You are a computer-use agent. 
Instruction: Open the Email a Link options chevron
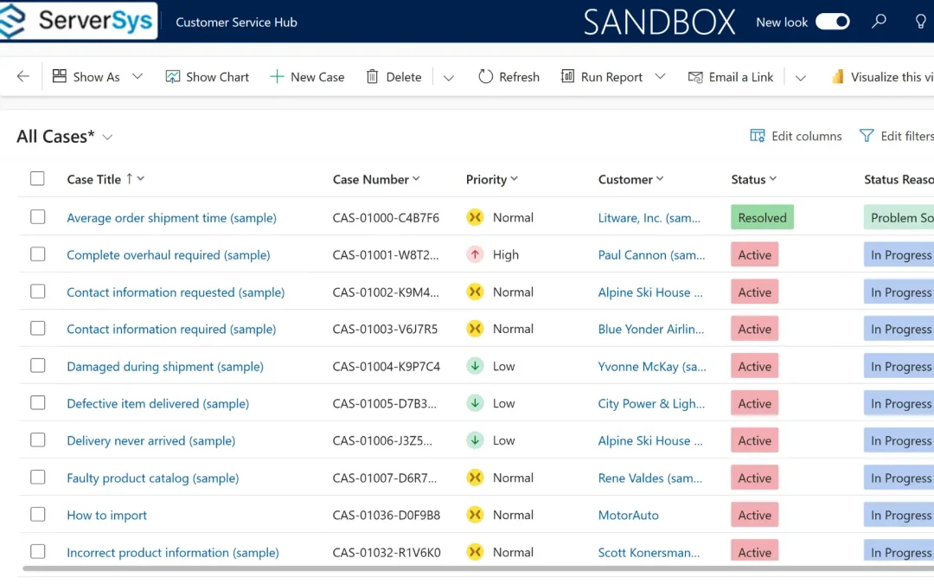[x=801, y=78]
